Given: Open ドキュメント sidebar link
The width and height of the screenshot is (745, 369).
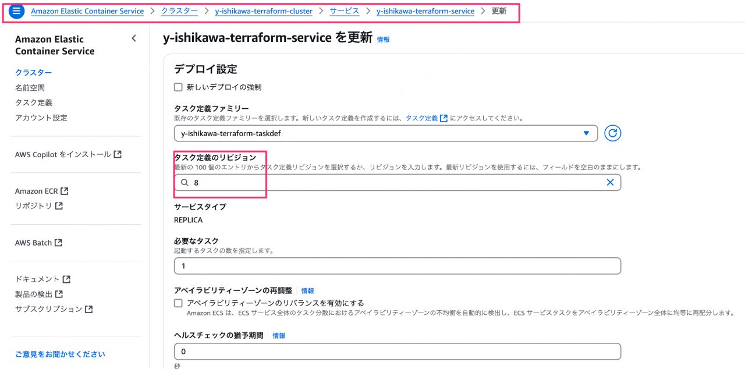Looking at the screenshot, I should point(37,279).
